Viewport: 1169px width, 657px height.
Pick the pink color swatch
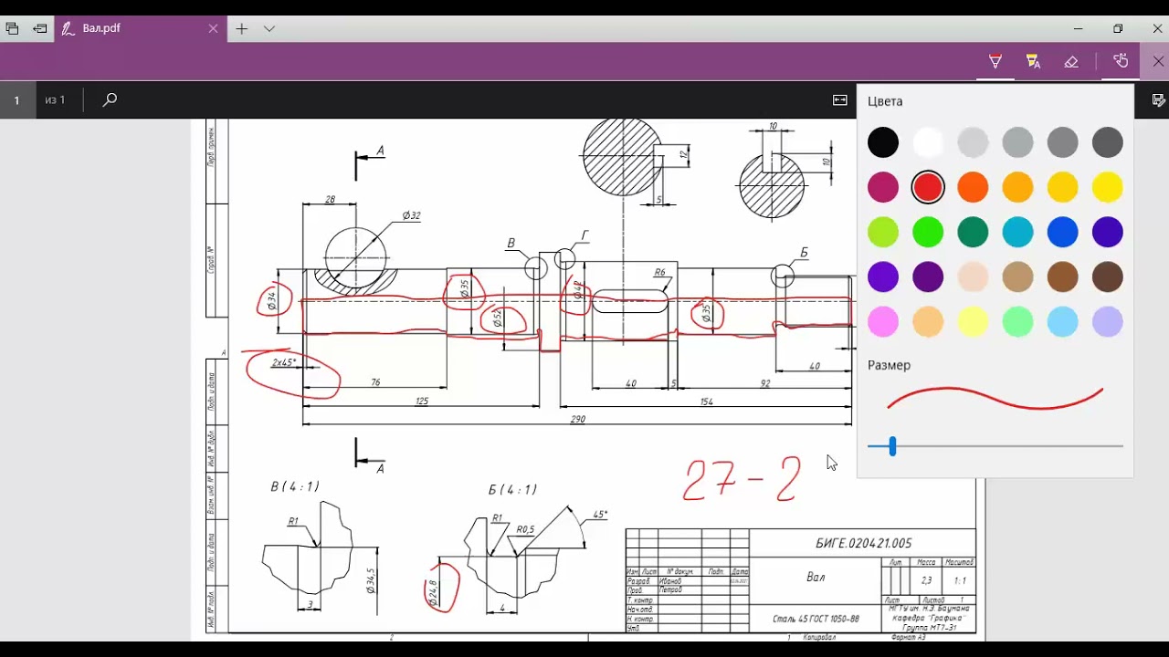883,321
